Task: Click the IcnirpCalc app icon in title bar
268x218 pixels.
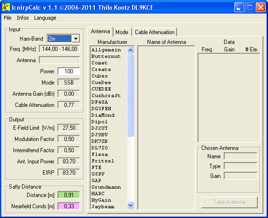Action: (6, 7)
